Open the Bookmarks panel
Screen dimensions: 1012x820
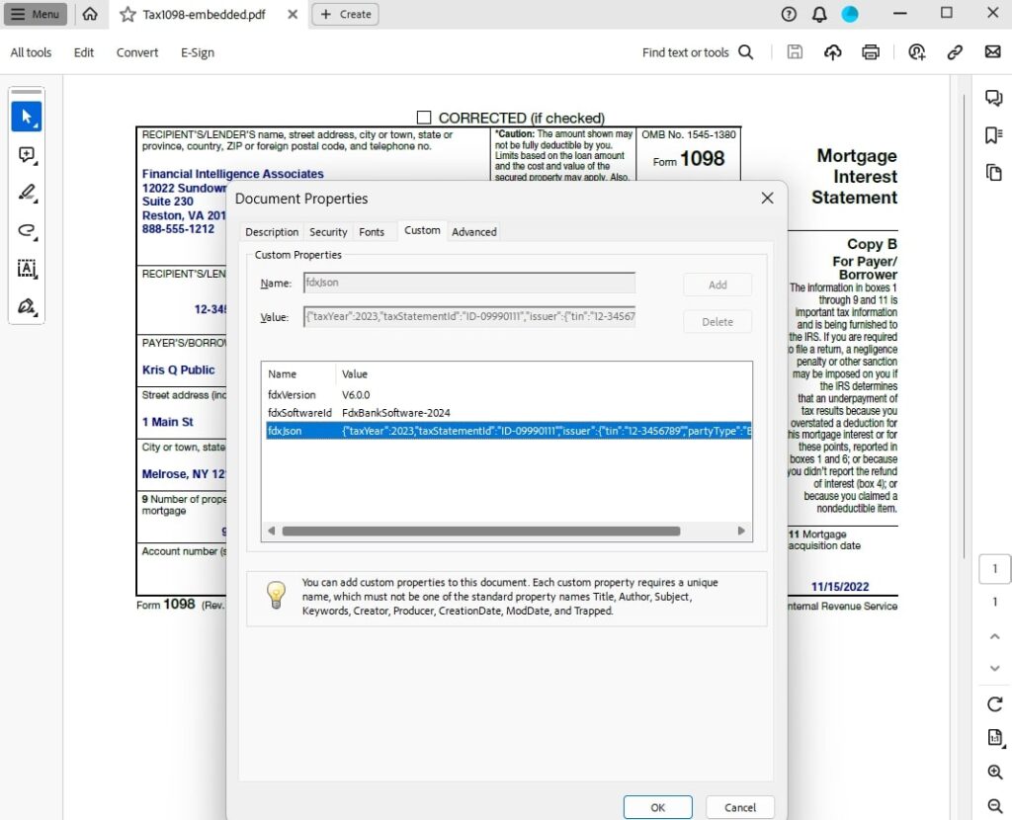(993, 134)
